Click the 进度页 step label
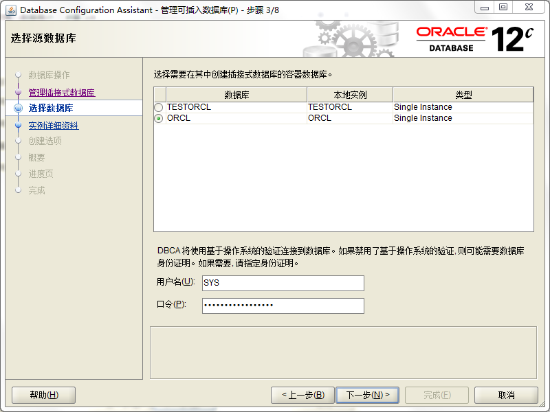This screenshot has width=550, height=412. [41, 174]
